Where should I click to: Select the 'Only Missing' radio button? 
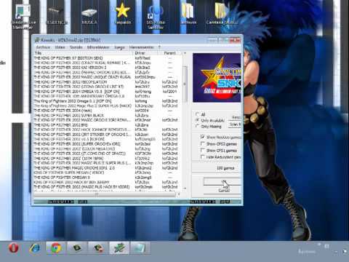pyautogui.click(x=197, y=126)
